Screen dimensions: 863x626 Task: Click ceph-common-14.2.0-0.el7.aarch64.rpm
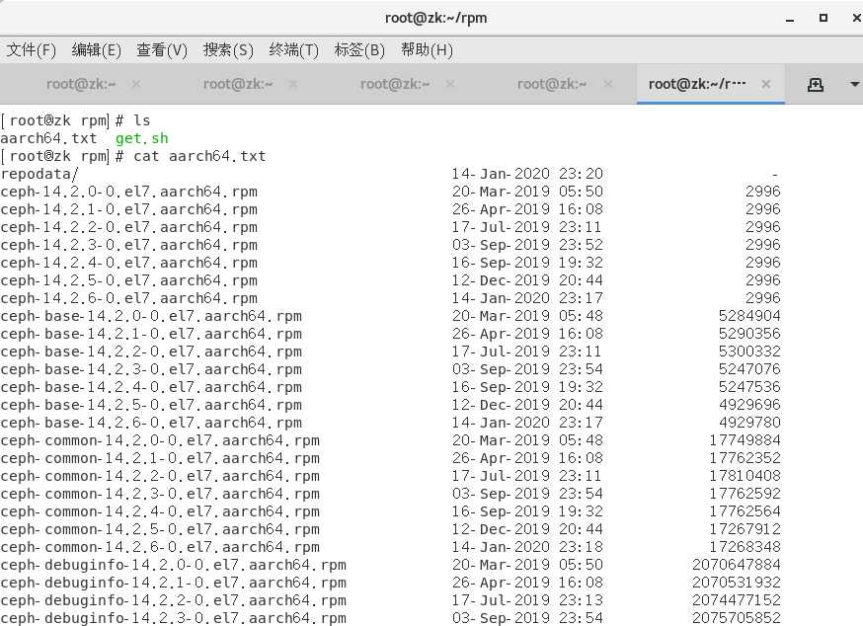coord(160,440)
